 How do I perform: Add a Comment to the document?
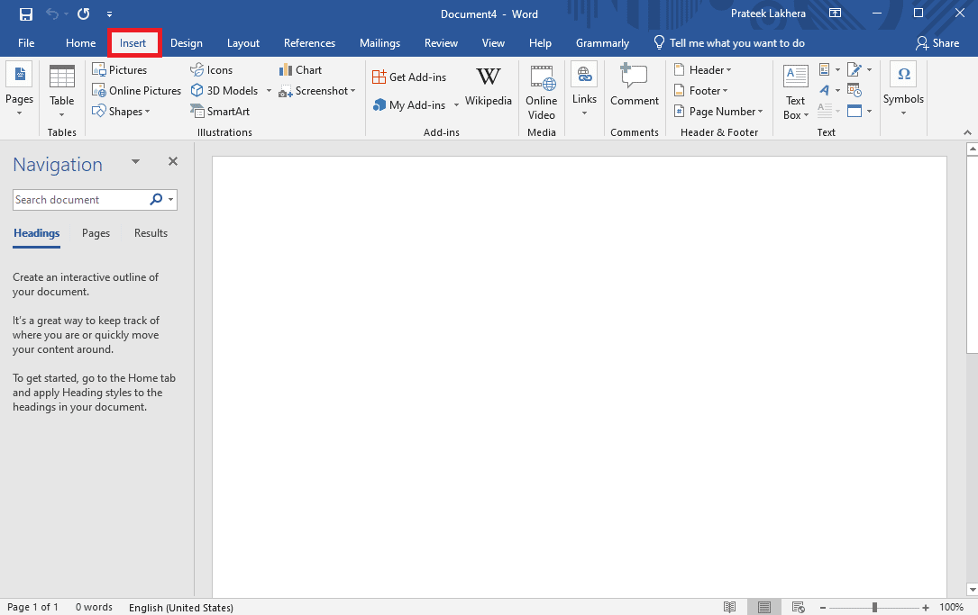tap(635, 86)
